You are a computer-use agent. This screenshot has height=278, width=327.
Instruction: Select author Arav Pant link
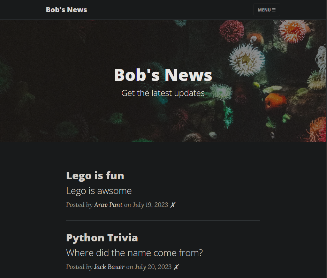click(108, 205)
